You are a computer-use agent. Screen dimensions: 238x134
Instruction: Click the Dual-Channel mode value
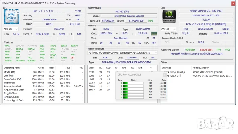(x=120, y=38)
